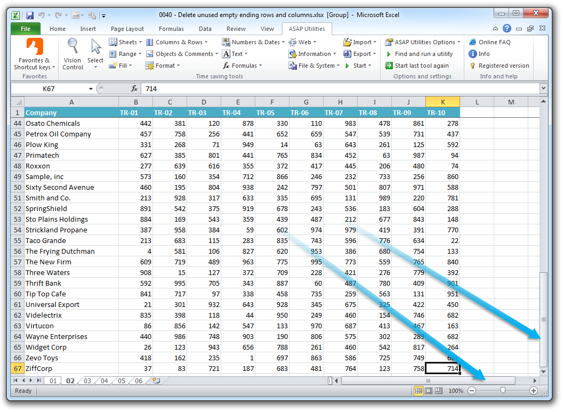The image size is (564, 412).
Task: Click the vertical scrollbar thumb
Action: point(543,319)
